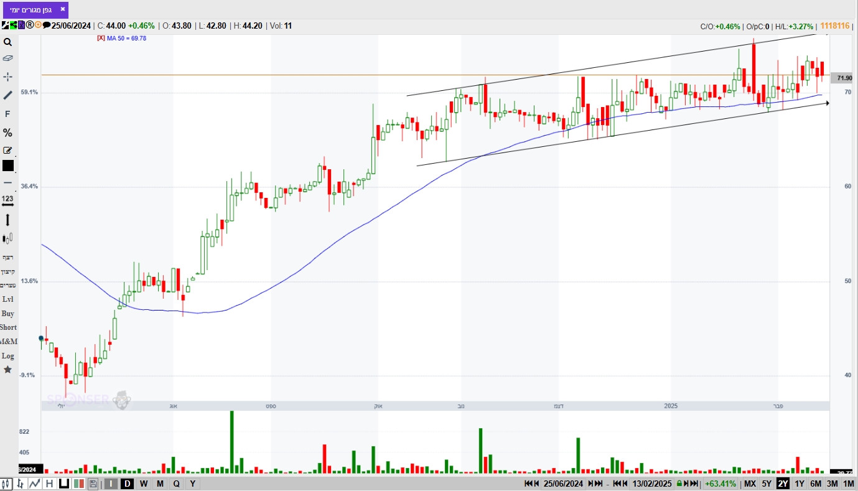Viewport: 858px width, 491px height.
Task: Pick the eraser tool in the sidebar
Action: (x=7, y=58)
